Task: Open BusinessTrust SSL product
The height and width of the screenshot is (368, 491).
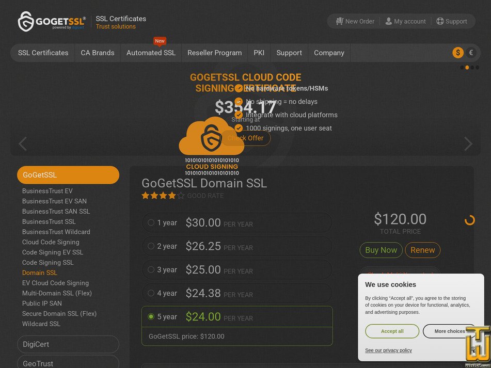Action: click(49, 221)
